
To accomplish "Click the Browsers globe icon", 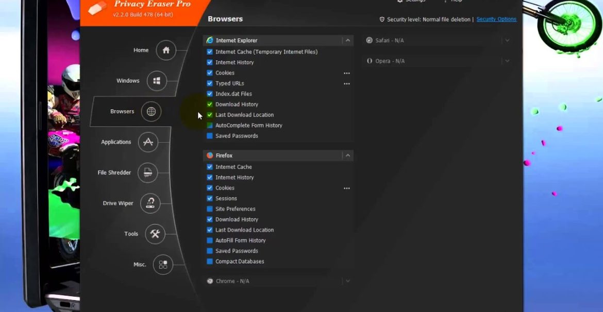I will pos(151,111).
